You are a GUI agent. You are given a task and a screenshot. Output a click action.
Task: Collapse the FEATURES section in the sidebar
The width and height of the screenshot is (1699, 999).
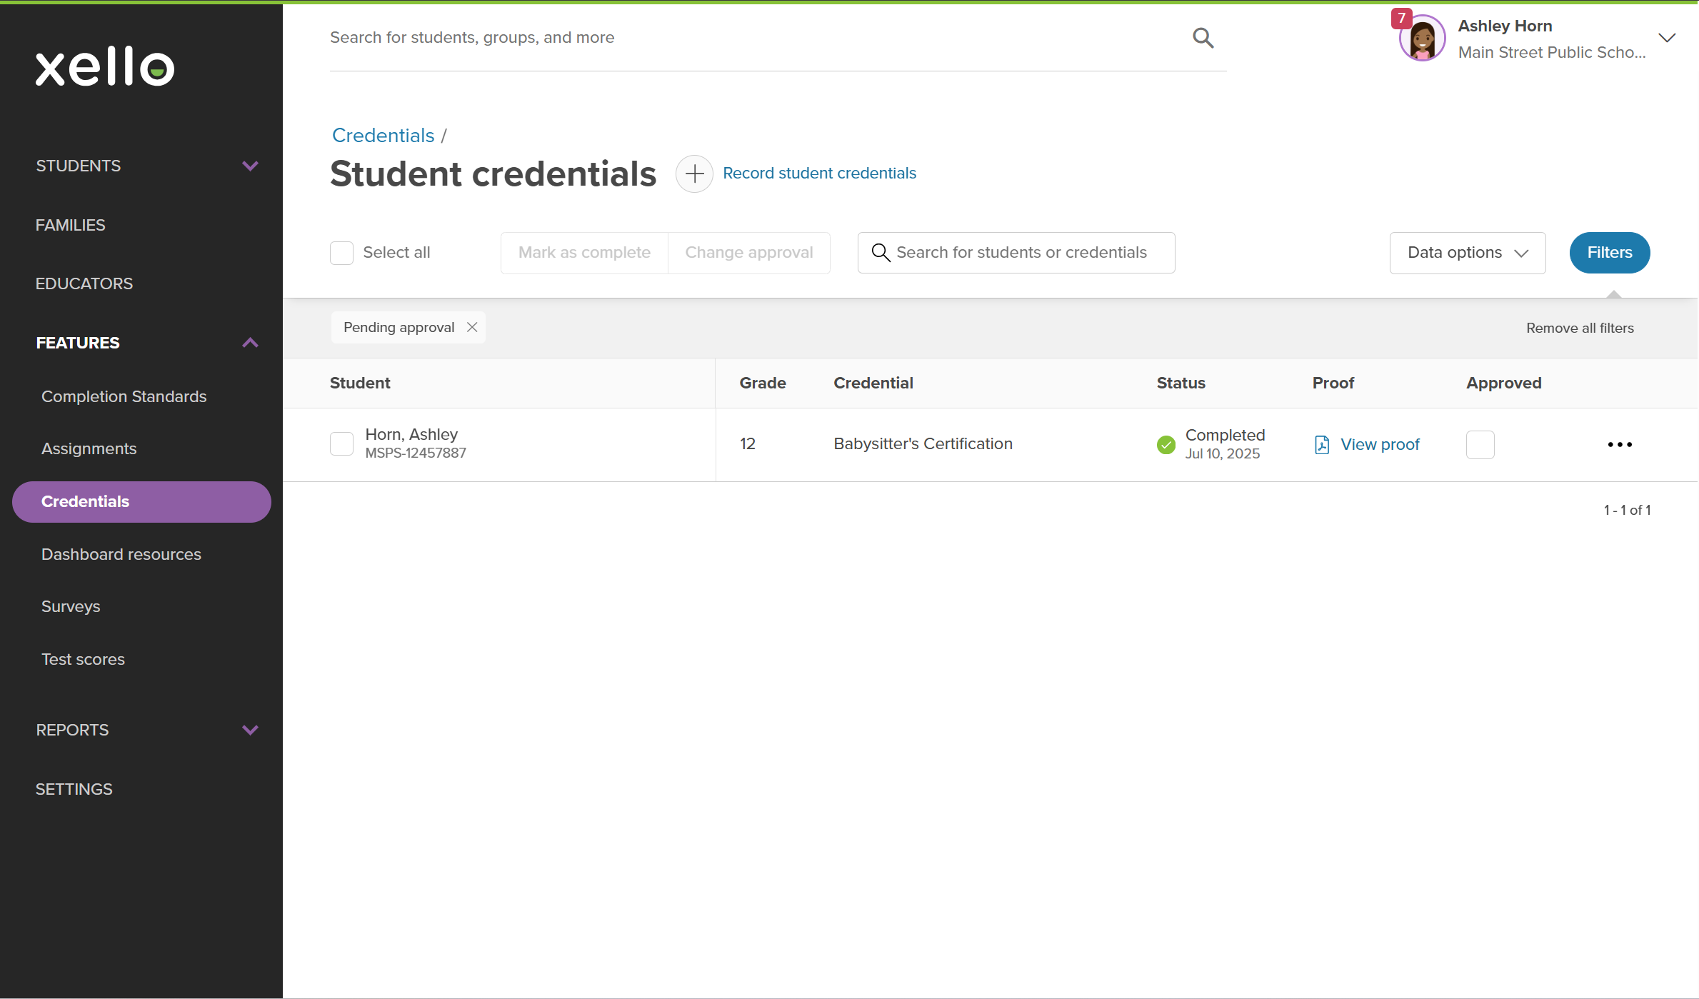tap(249, 343)
